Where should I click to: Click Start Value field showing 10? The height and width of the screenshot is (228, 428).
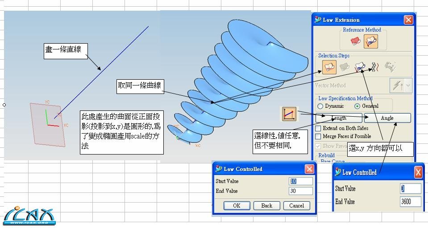(x=301, y=181)
